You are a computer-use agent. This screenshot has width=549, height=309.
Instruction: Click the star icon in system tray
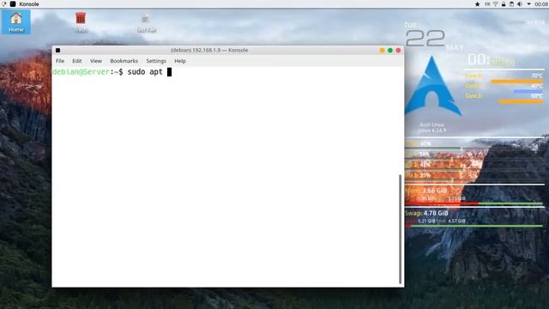coord(477,4)
